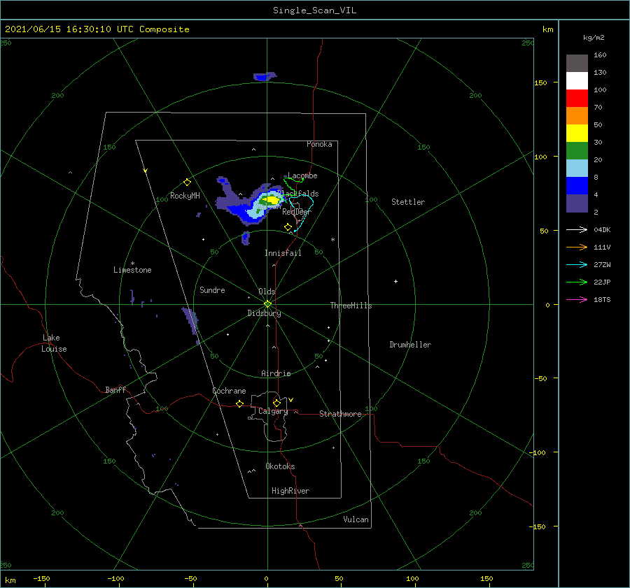Select the light blue 20 legend swatch
630x588 pixels.
[x=577, y=168]
